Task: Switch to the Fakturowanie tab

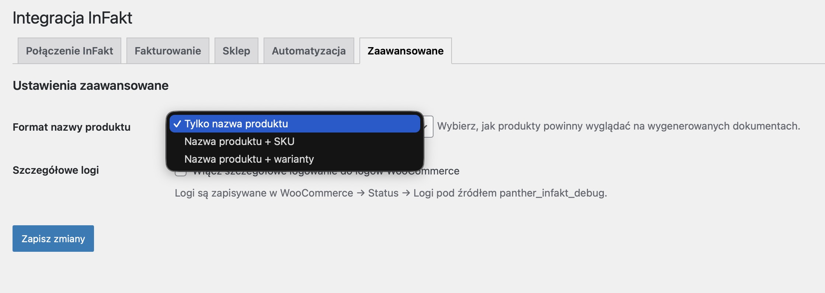Action: tap(168, 51)
